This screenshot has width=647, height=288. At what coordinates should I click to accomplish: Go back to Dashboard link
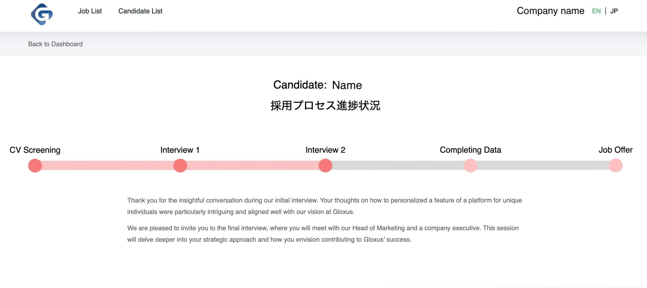(x=55, y=44)
